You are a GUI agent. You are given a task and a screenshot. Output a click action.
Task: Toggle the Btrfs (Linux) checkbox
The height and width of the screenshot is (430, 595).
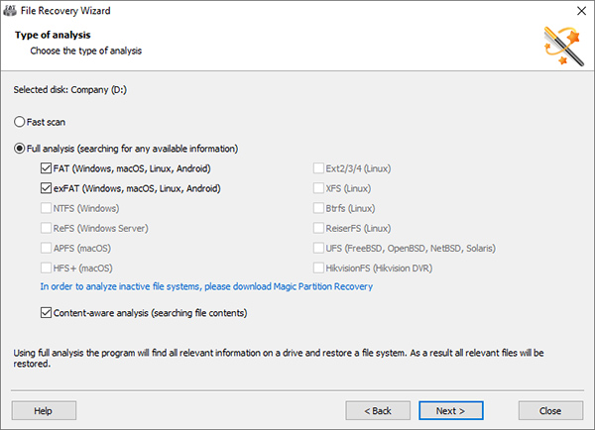click(318, 208)
